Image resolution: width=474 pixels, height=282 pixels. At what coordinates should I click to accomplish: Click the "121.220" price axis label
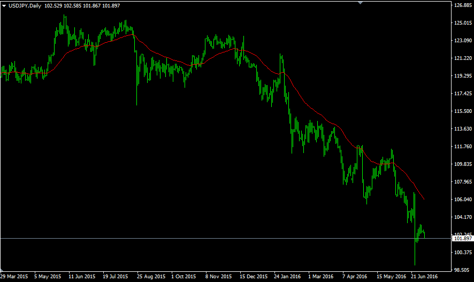click(463, 58)
